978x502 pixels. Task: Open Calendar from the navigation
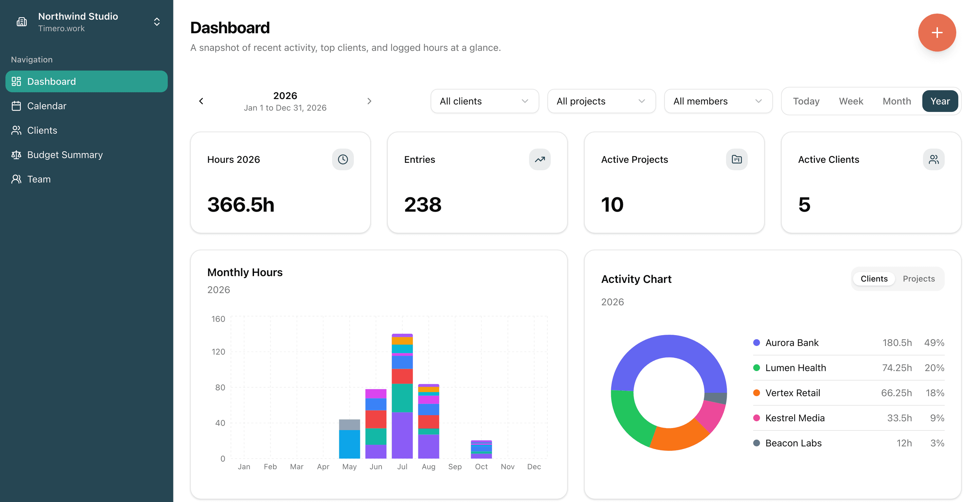coord(87,106)
